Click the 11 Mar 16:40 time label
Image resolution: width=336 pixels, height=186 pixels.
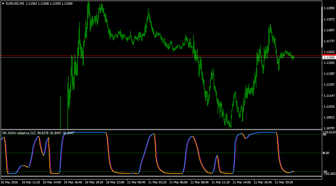[x=263, y=182]
